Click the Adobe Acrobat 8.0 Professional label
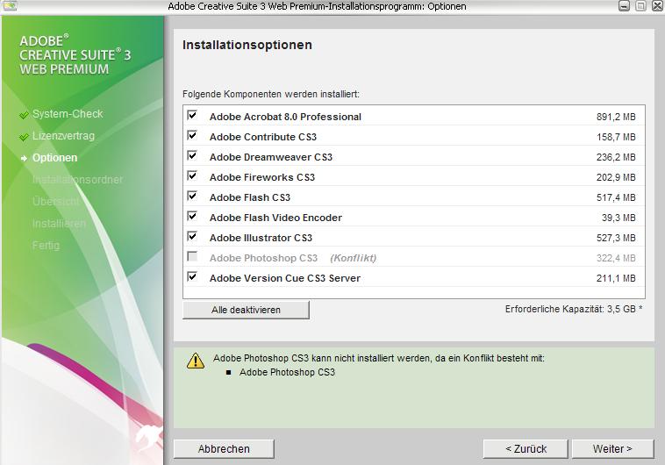Viewport: 665px width, 465px height. click(285, 117)
